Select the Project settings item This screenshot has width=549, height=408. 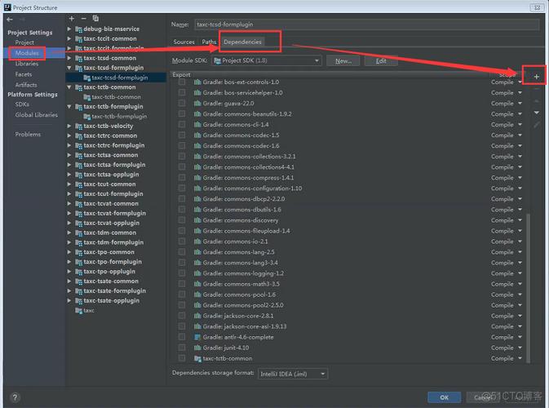pos(24,42)
